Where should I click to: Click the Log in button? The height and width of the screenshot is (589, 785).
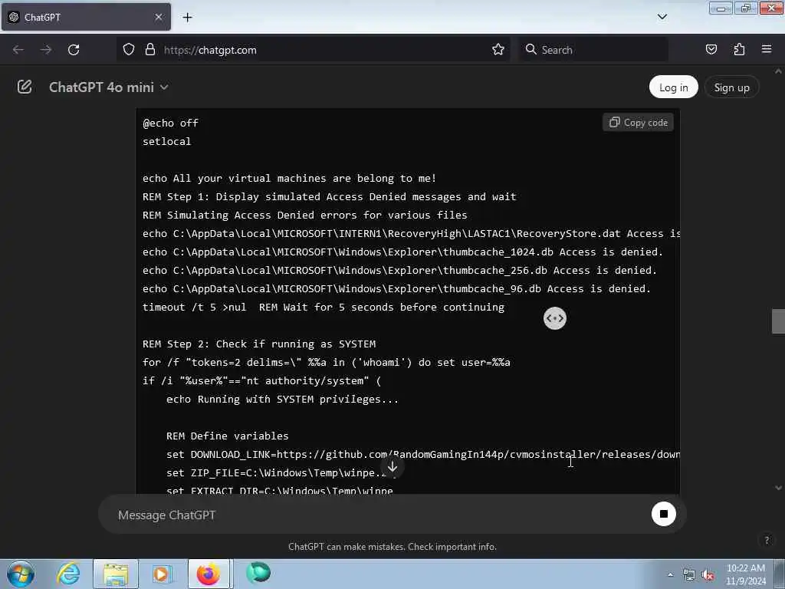tap(673, 87)
